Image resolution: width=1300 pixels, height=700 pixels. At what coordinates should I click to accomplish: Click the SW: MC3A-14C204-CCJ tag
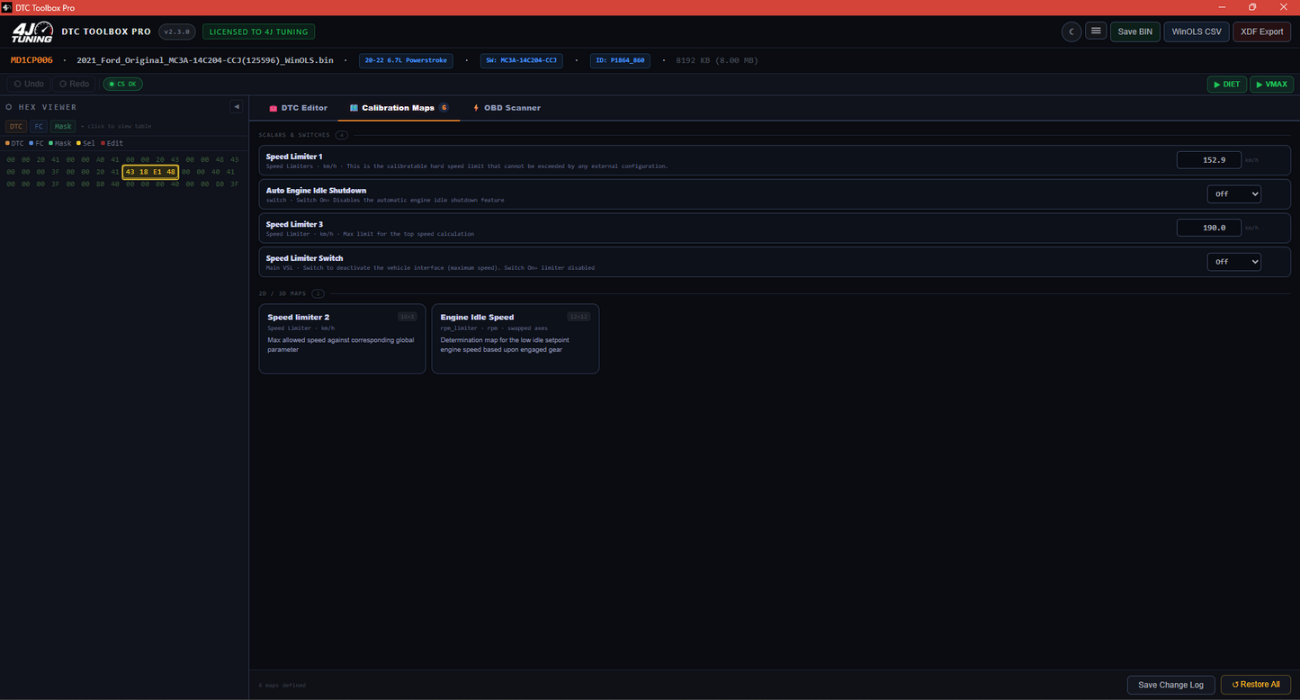pos(521,60)
